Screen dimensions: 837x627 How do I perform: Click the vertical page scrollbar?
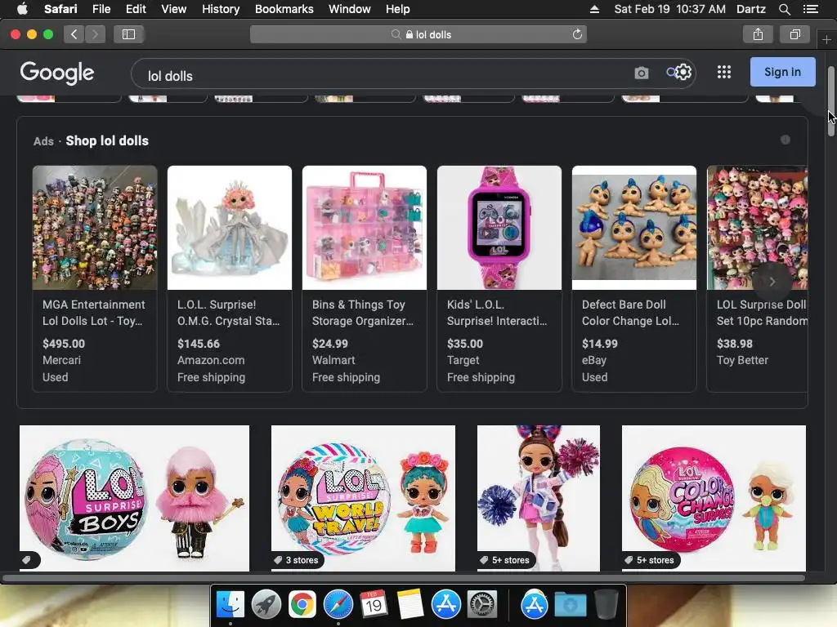coord(830,101)
